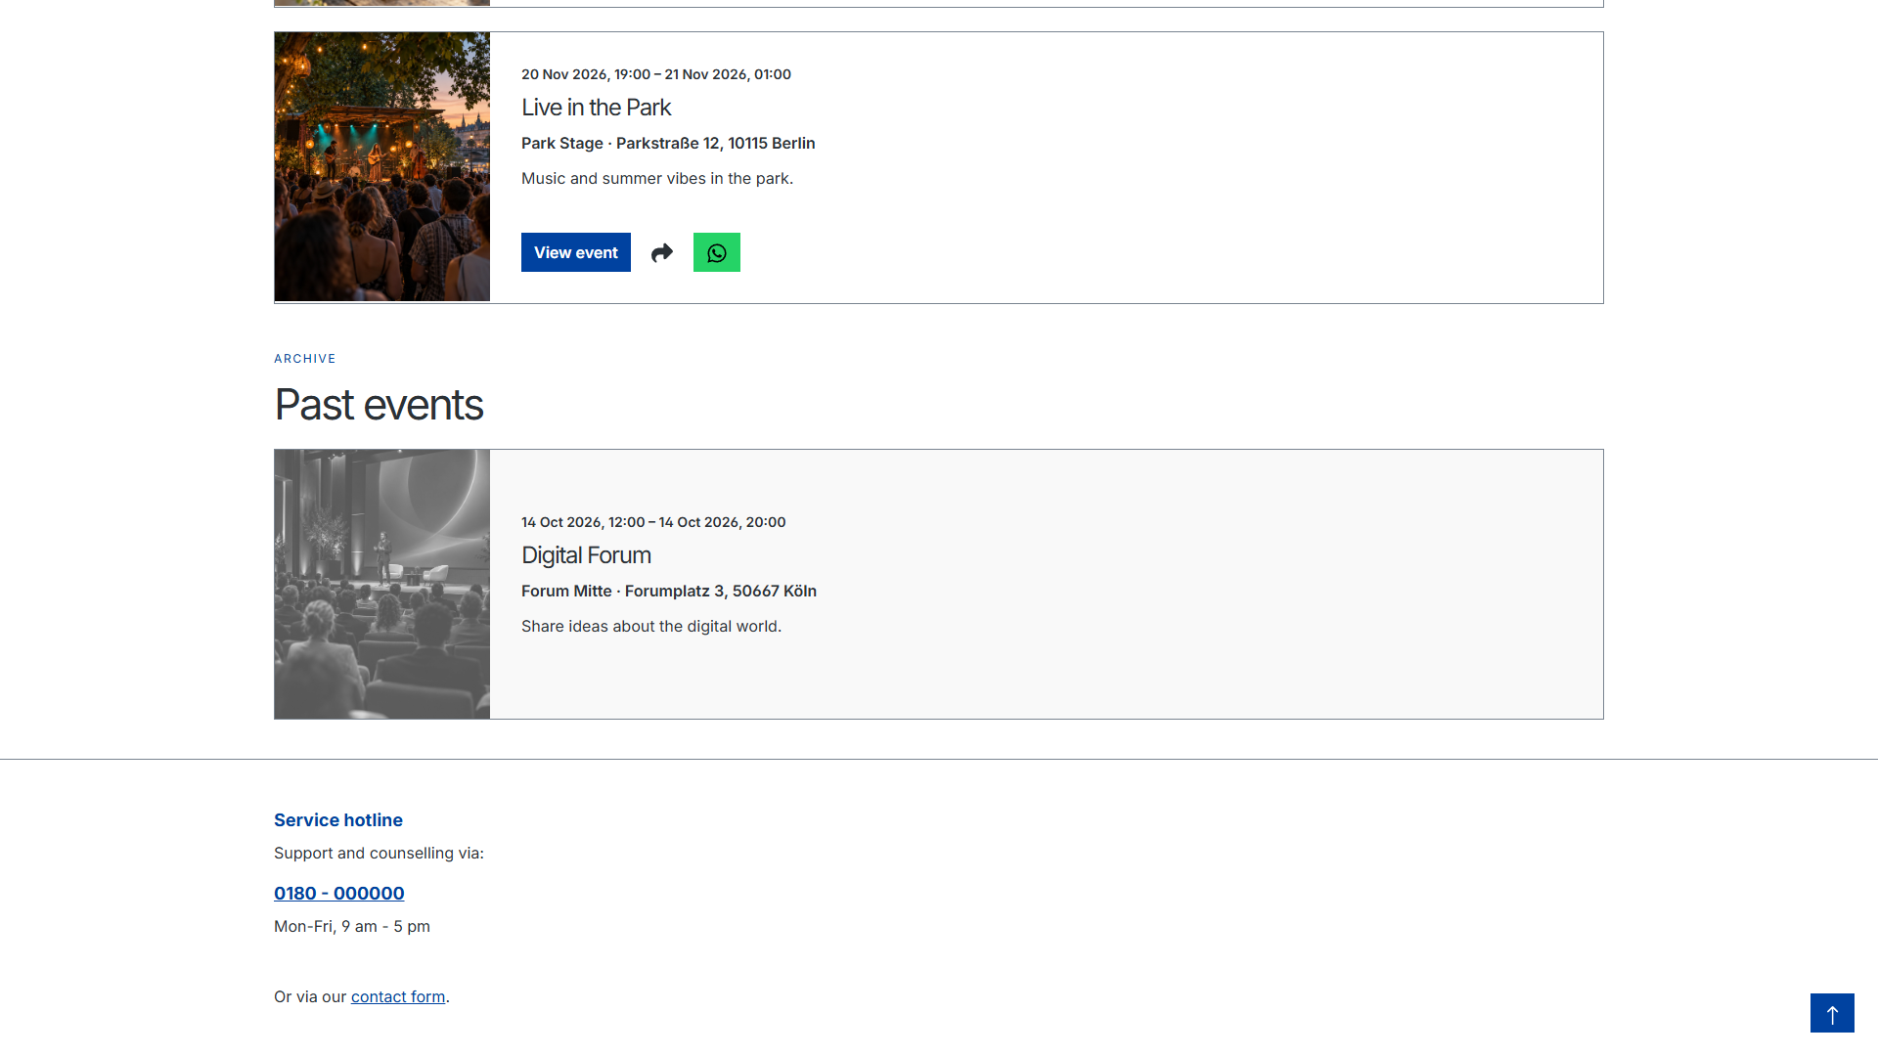Click the share arrow icon for Live in the Park
Viewport: 1878px width, 1056px height.
click(x=662, y=252)
